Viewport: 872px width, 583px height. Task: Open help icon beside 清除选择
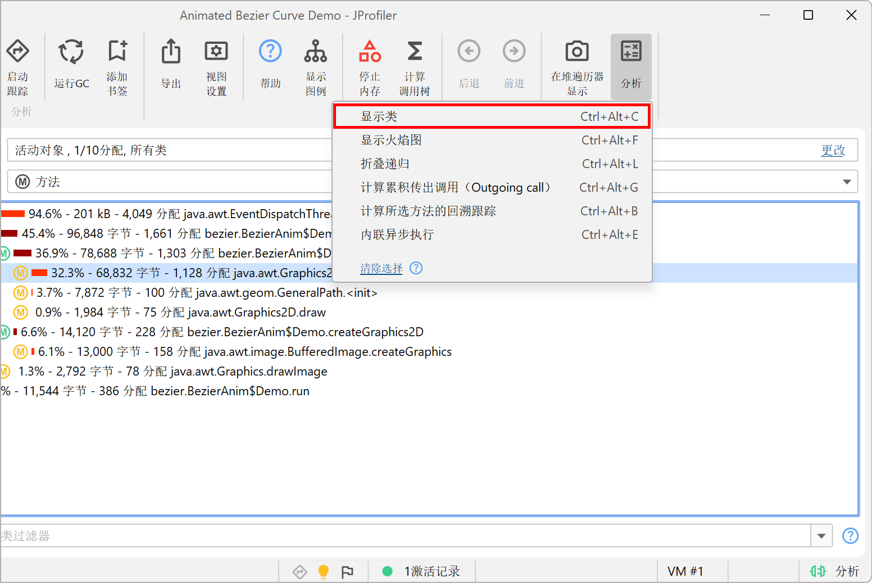(x=416, y=268)
